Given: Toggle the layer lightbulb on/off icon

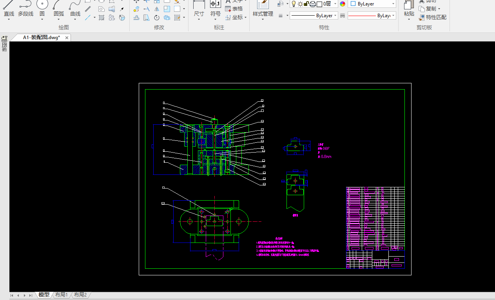Looking at the screenshot, I should [x=293, y=4].
